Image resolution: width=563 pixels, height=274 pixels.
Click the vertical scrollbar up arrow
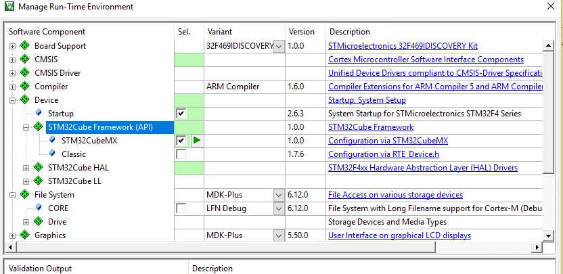click(x=548, y=45)
